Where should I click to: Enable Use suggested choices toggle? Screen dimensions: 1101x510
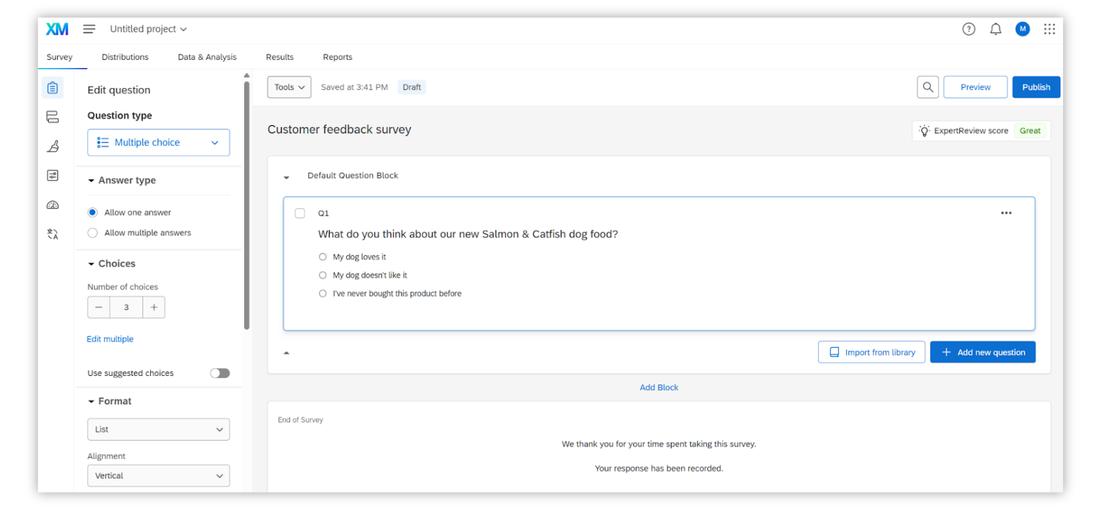pos(220,373)
